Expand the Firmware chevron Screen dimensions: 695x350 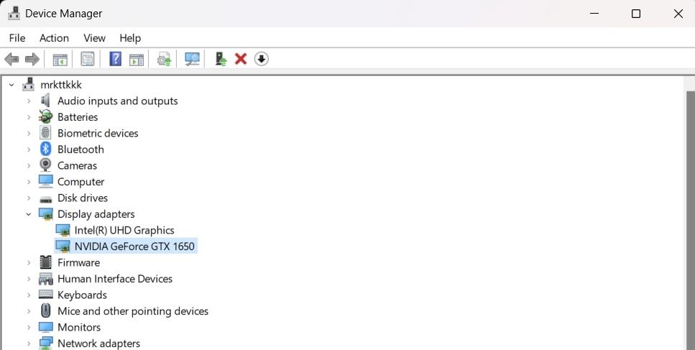click(28, 263)
